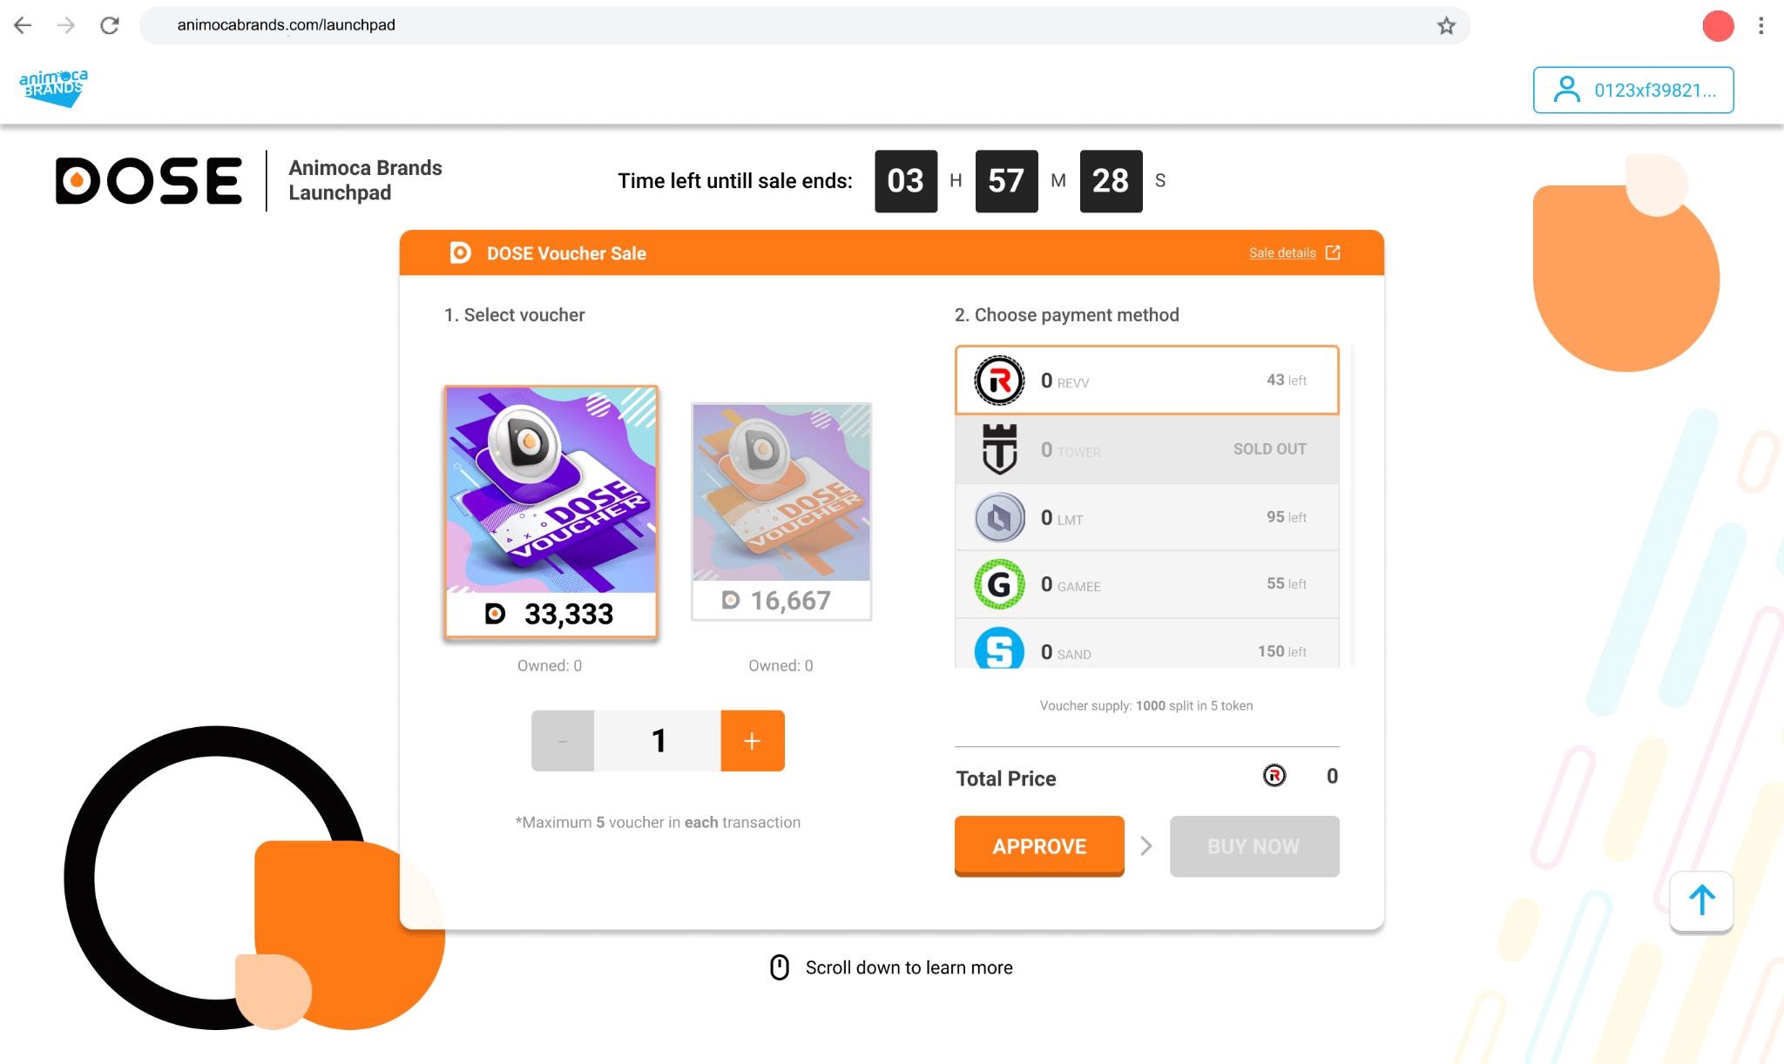Select REVV as payment method

click(x=1146, y=380)
